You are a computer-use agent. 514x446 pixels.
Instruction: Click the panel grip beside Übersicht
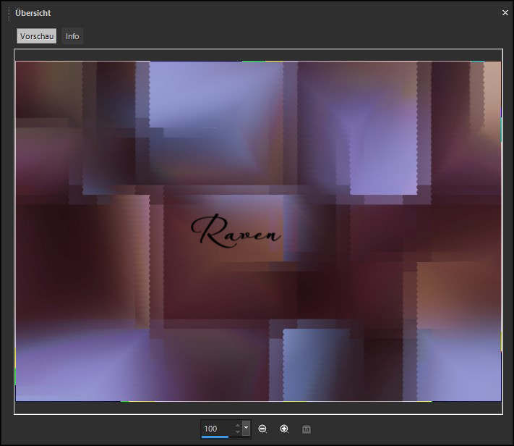[9, 13]
